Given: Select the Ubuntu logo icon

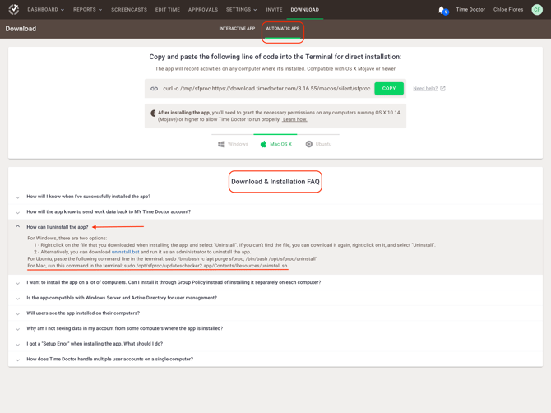Looking at the screenshot, I should point(309,144).
